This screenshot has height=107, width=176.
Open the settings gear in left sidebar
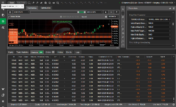(3, 101)
